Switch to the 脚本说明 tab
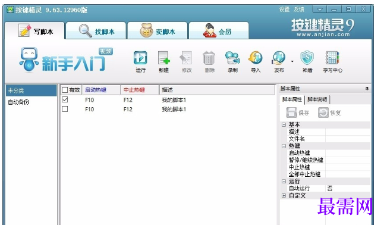The image size is (384, 225). (317, 99)
